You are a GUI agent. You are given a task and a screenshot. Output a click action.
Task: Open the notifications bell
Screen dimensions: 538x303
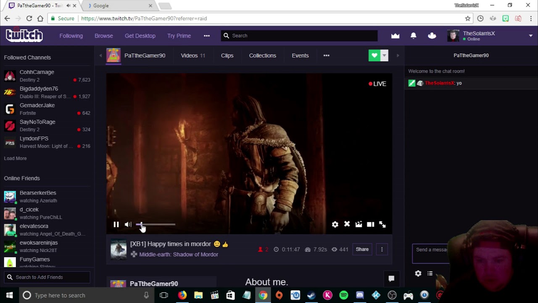click(x=413, y=36)
